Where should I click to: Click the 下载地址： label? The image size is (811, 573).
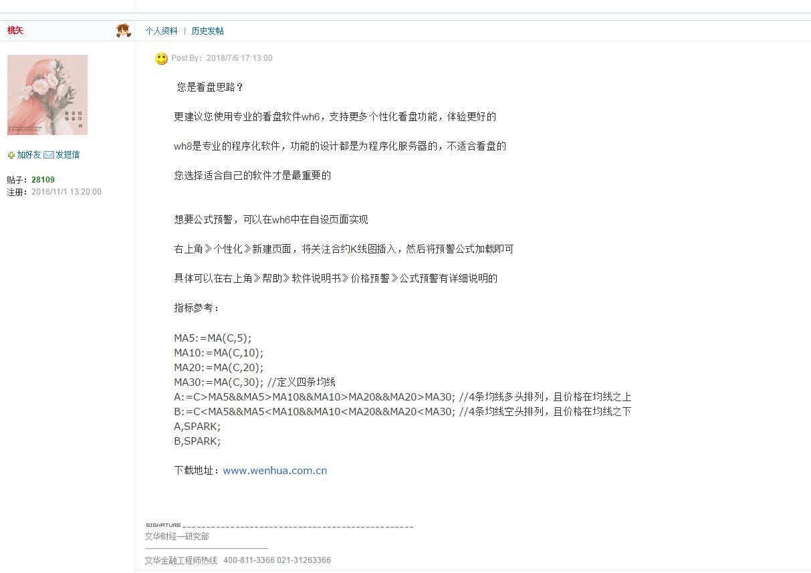197,471
